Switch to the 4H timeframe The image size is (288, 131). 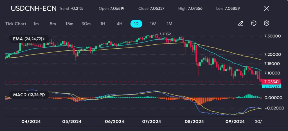[x=120, y=24]
